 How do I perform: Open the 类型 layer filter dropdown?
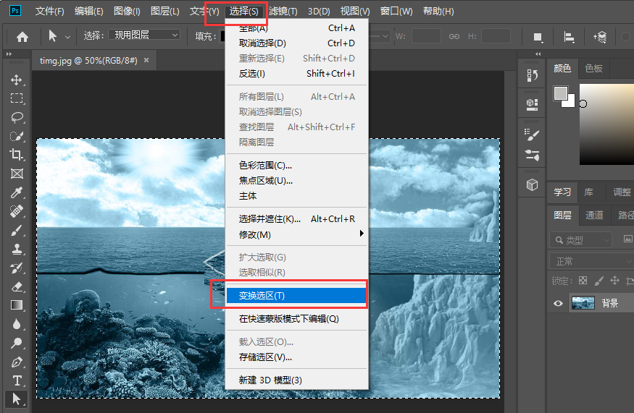pos(580,240)
